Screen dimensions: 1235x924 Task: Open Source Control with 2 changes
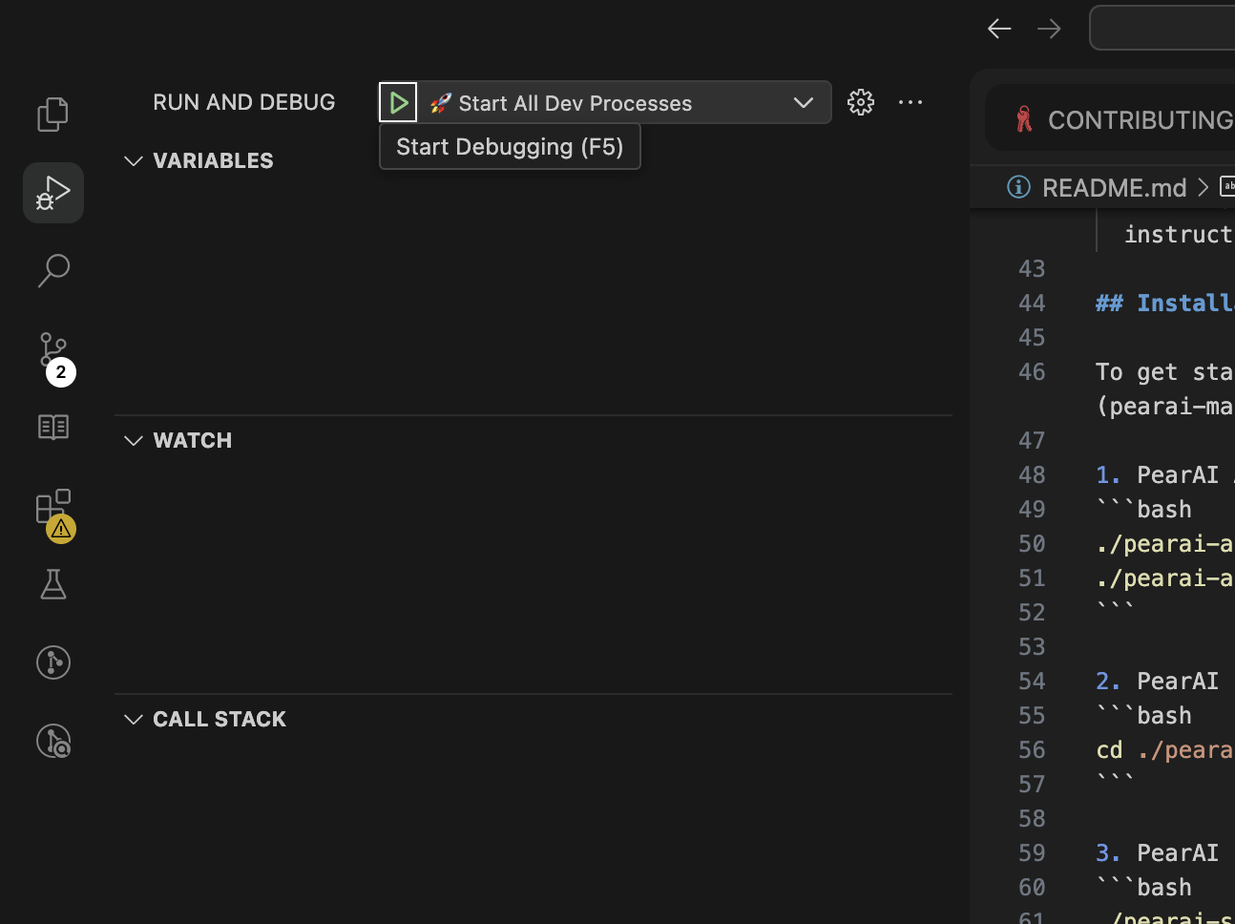(53, 351)
